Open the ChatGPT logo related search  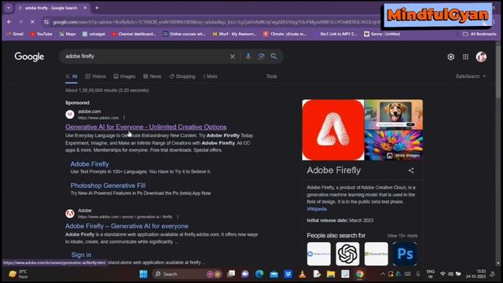(x=347, y=254)
